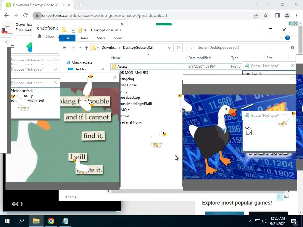Open taskbar search
The image size is (303, 227).
[x=21, y=221]
